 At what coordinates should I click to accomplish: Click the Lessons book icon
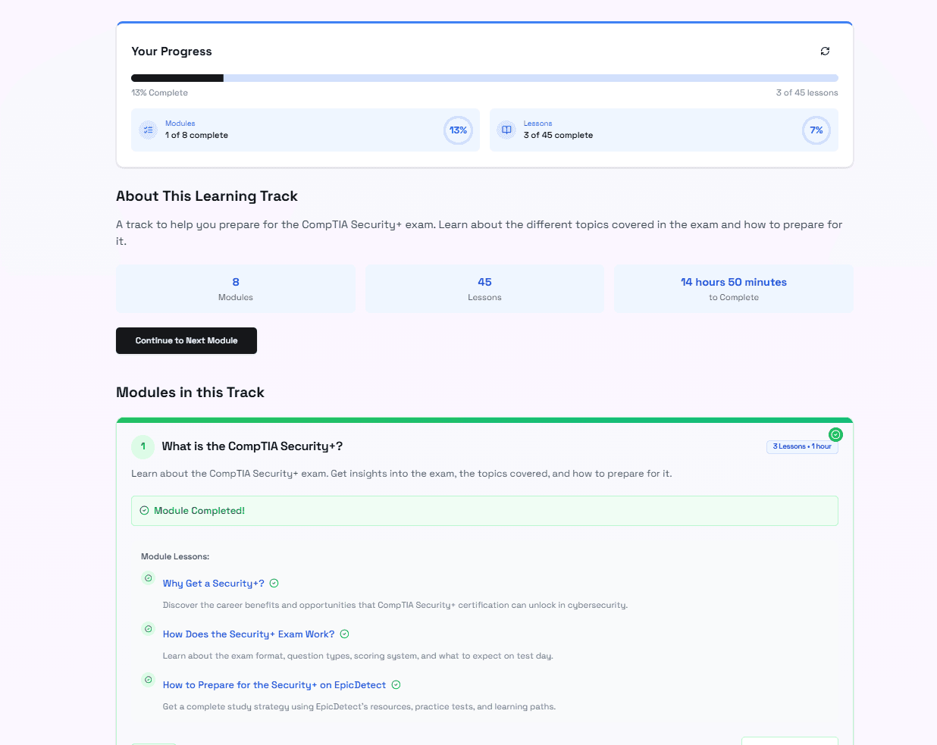tap(506, 130)
